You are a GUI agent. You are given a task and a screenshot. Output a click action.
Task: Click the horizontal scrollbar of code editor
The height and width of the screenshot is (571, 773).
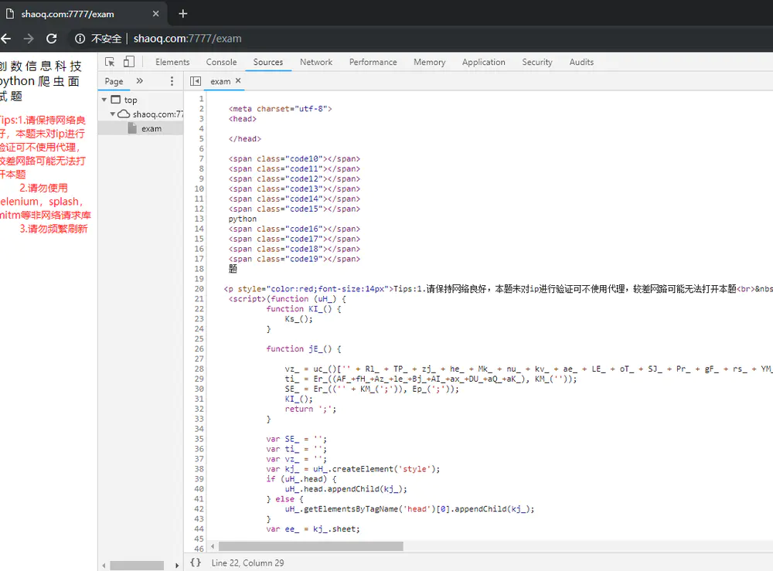(309, 546)
